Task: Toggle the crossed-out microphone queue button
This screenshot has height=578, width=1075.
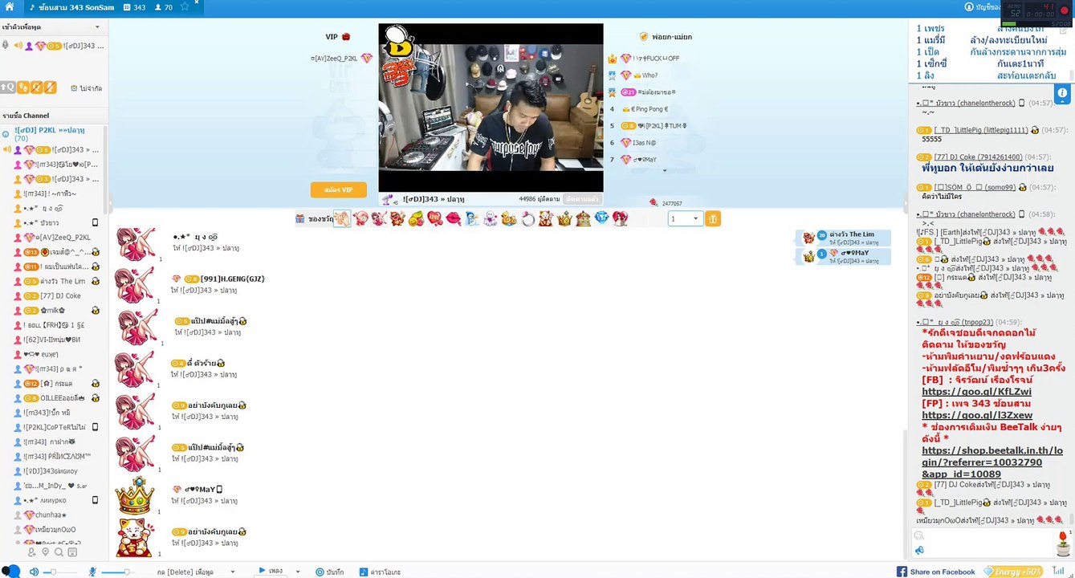Action: point(50,88)
